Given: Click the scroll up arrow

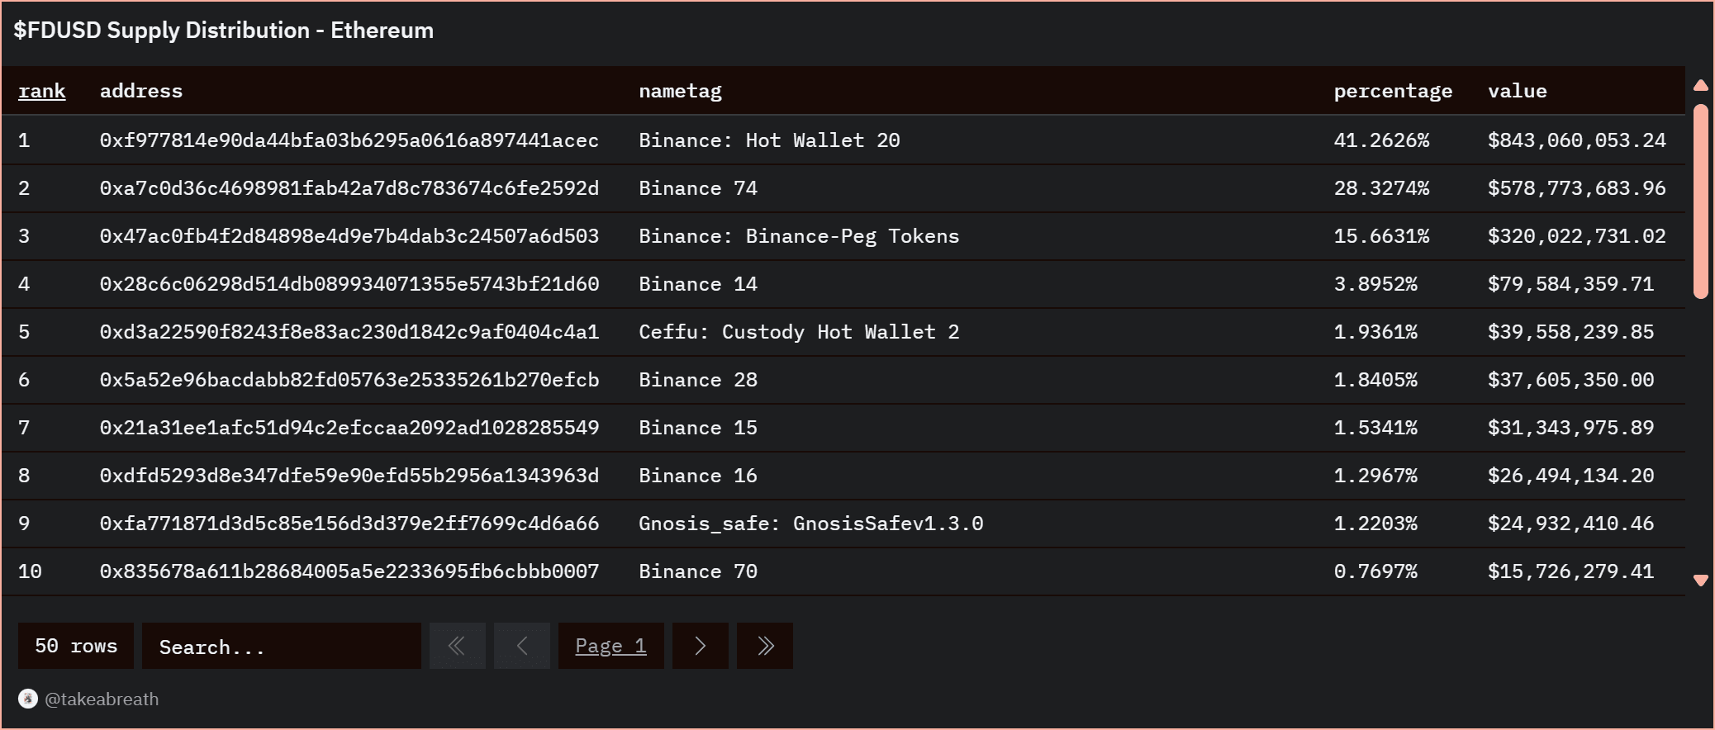Looking at the screenshot, I should coord(1700,85).
